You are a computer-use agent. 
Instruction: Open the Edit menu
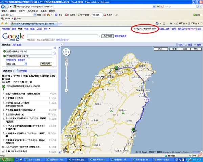13,11
